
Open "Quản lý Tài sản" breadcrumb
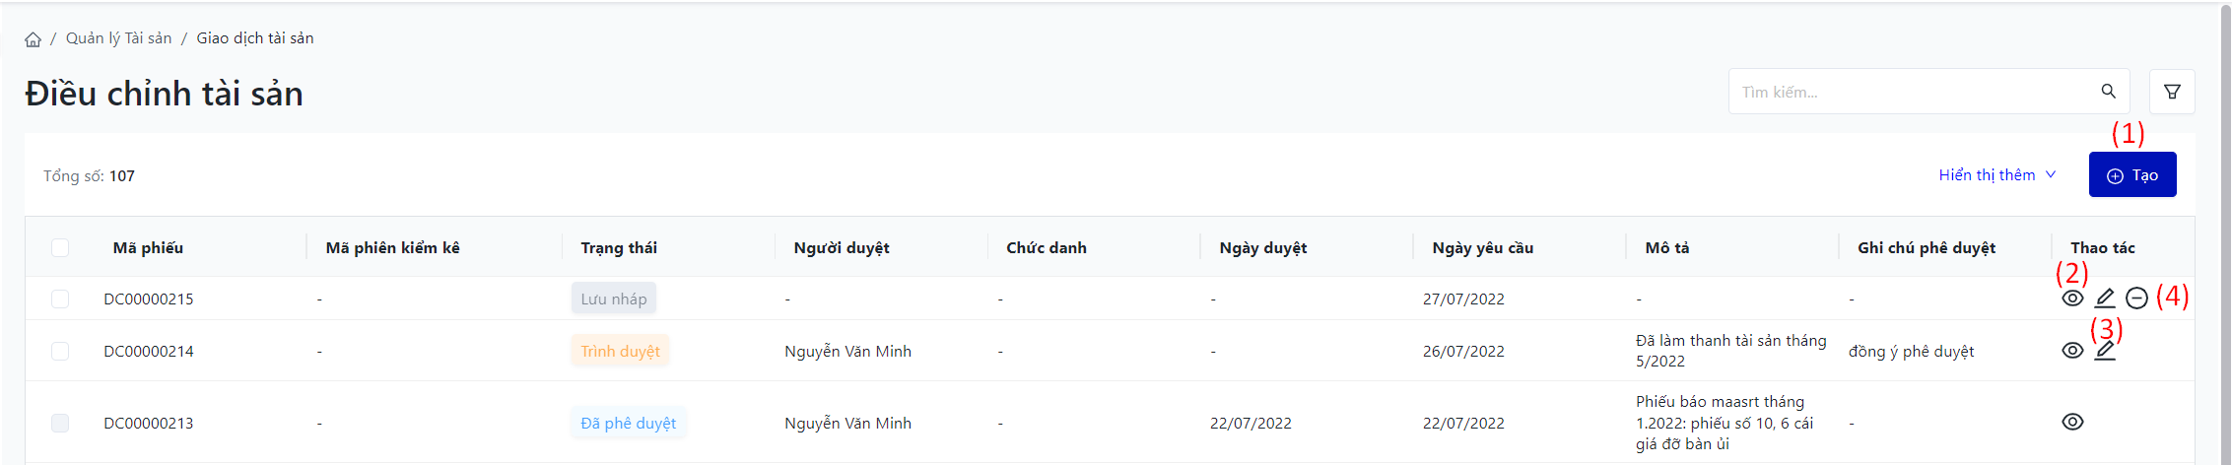[x=118, y=38]
